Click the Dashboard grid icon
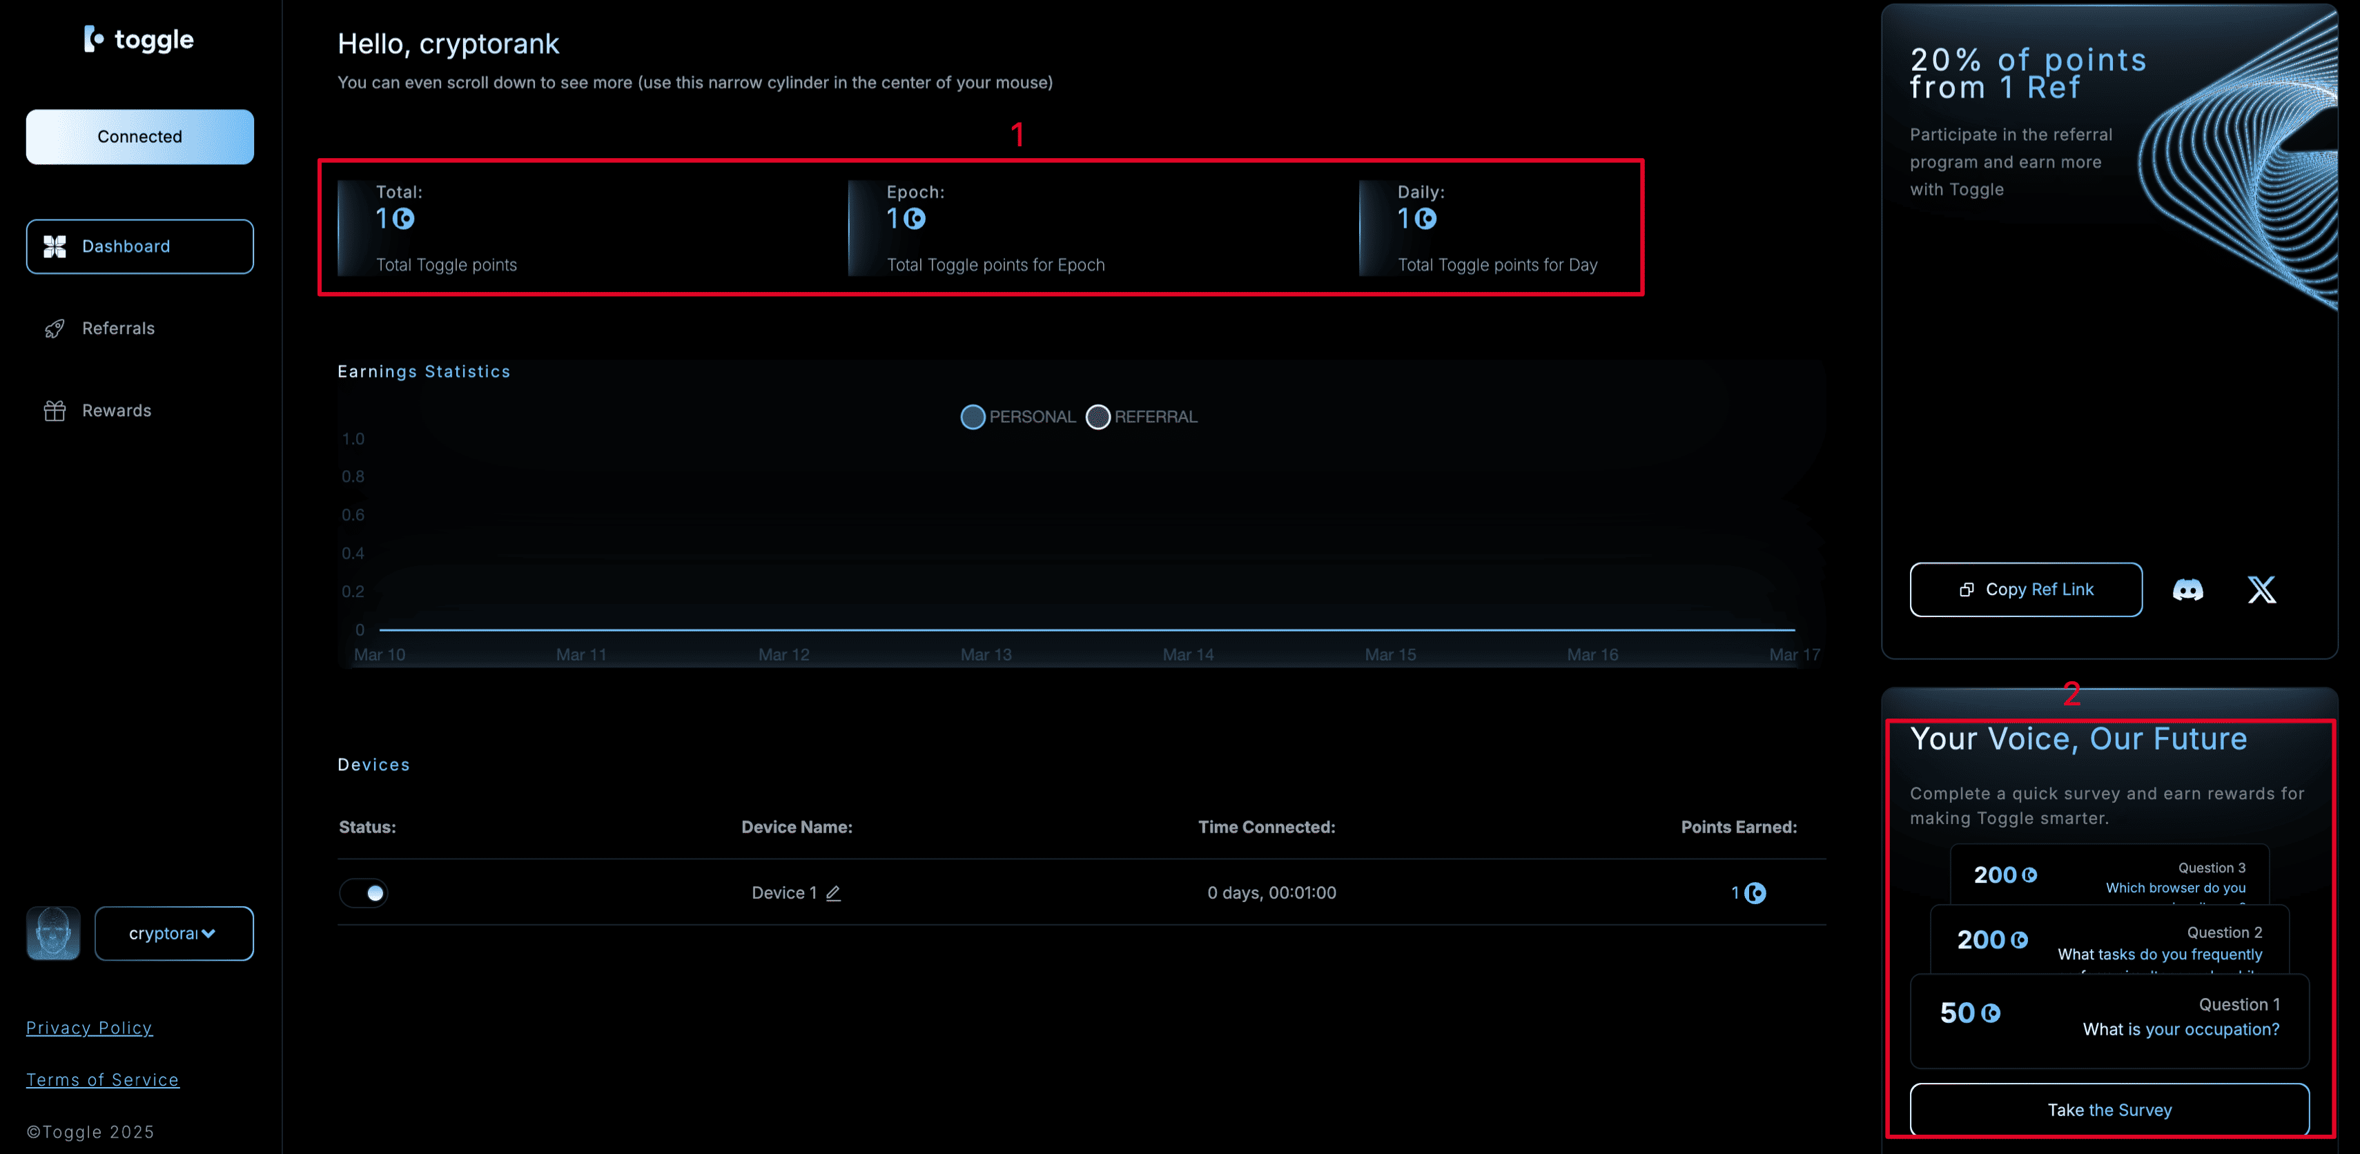Image resolution: width=2360 pixels, height=1154 pixels. [x=55, y=246]
